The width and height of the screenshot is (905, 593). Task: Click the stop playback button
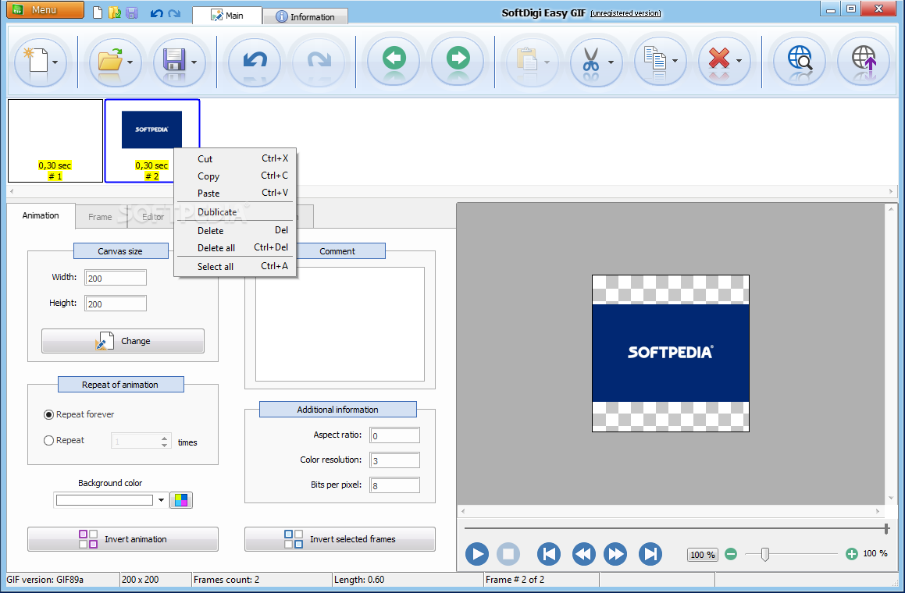pos(508,554)
